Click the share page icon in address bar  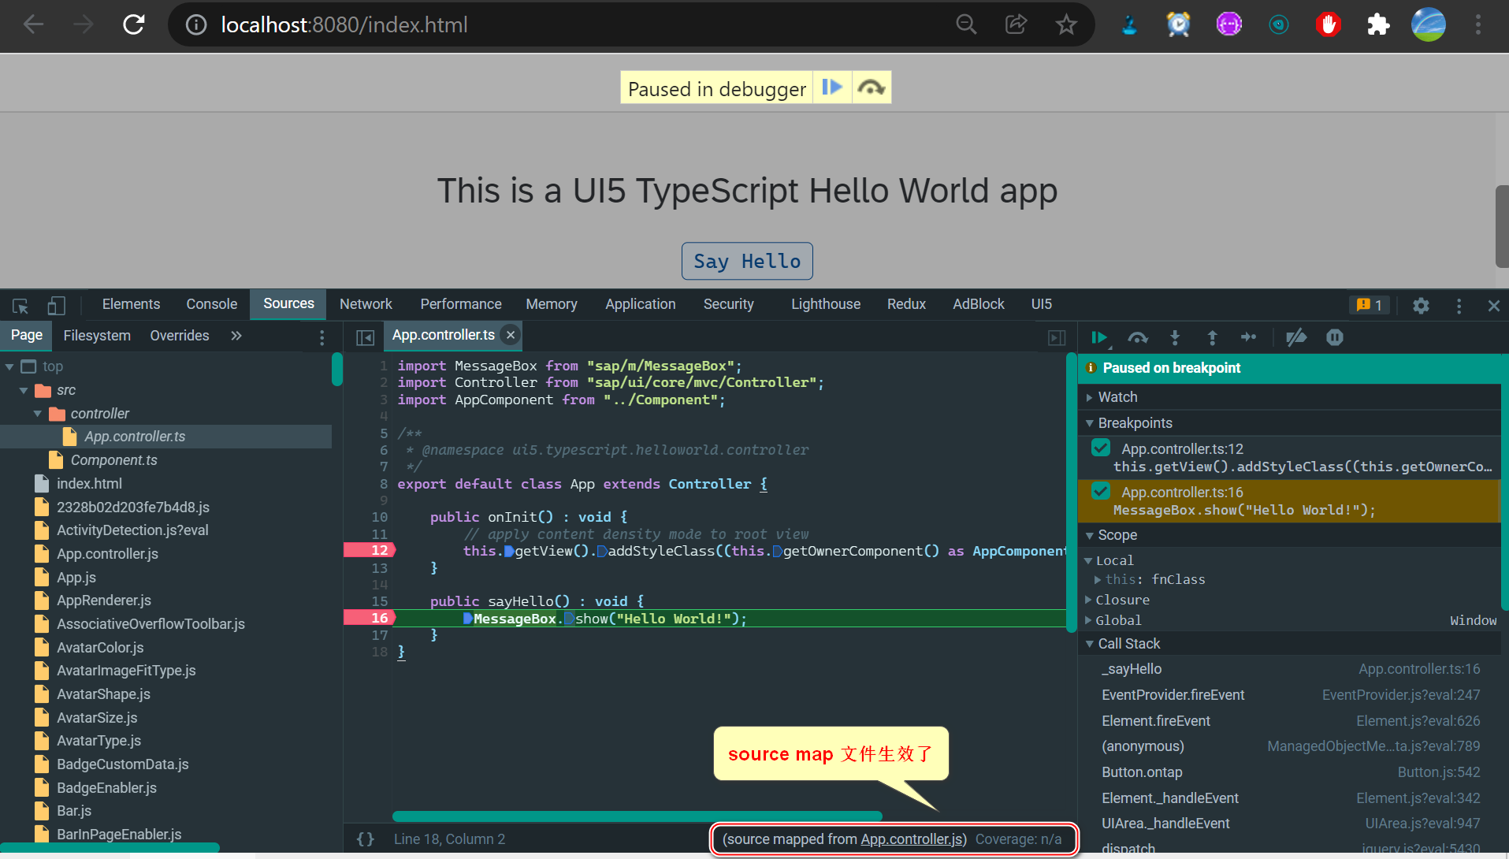[1016, 24]
